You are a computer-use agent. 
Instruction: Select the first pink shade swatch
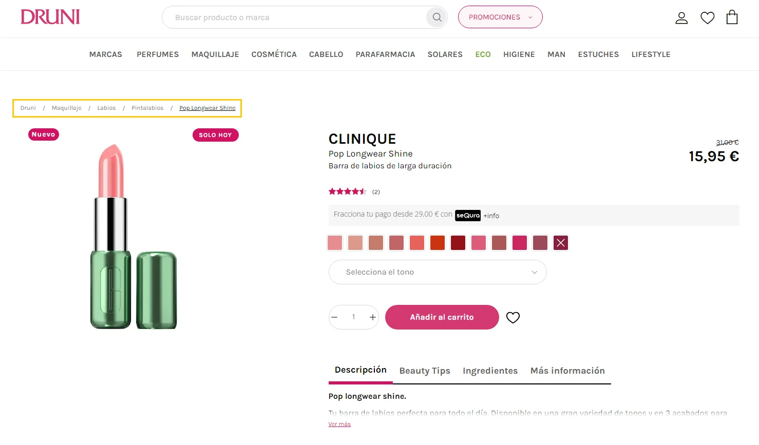click(x=334, y=242)
